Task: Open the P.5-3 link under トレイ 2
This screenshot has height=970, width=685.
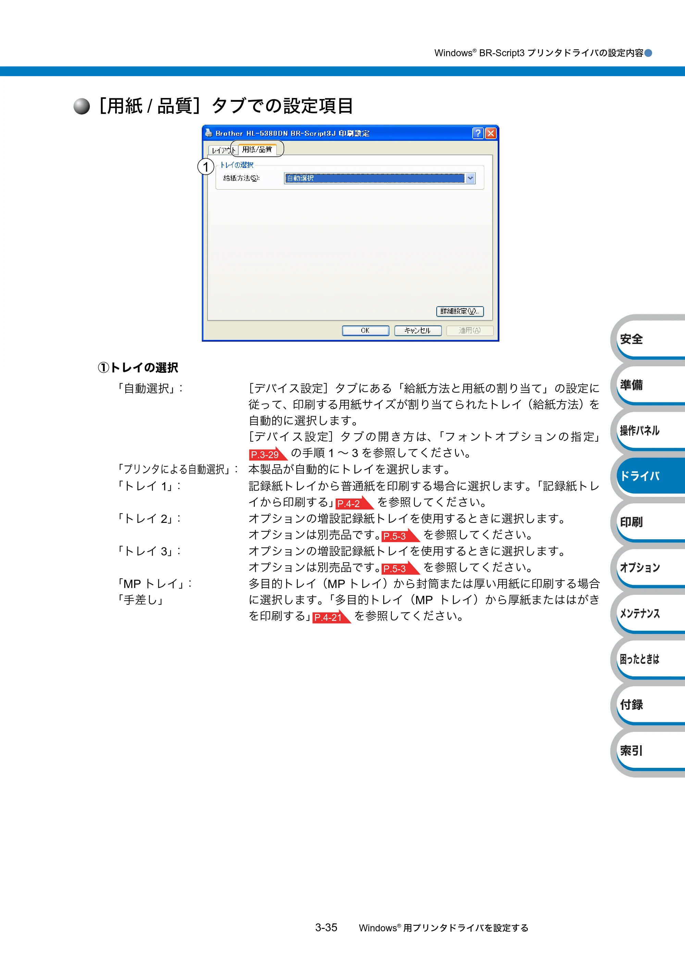Action: click(x=400, y=536)
